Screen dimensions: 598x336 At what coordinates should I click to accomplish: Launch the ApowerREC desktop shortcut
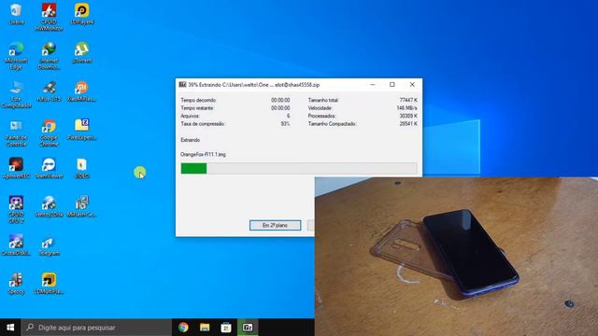(x=16, y=168)
